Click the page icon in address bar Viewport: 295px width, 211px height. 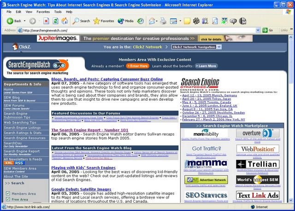tap(20, 30)
